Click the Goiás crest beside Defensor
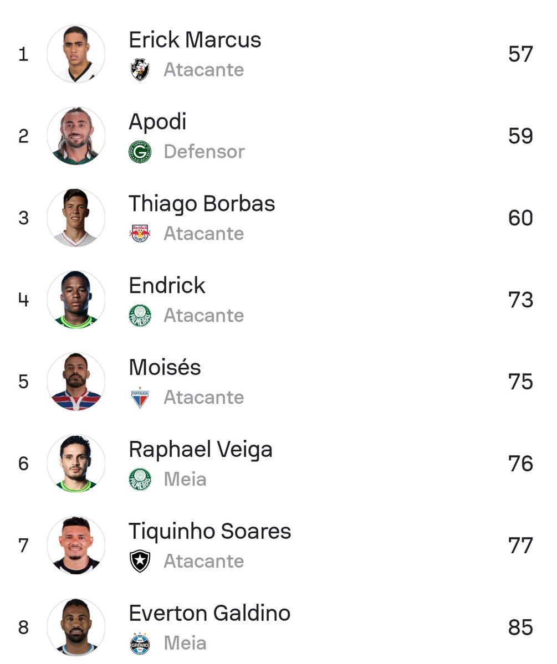Viewport: 557px width, 664px height. tap(140, 152)
